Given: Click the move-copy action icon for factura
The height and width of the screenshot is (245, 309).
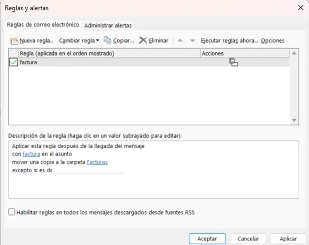Looking at the screenshot, I should [233, 62].
